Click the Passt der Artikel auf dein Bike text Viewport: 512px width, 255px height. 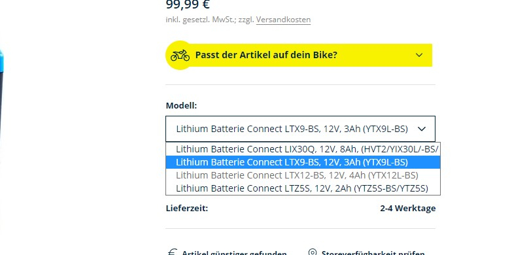point(266,55)
